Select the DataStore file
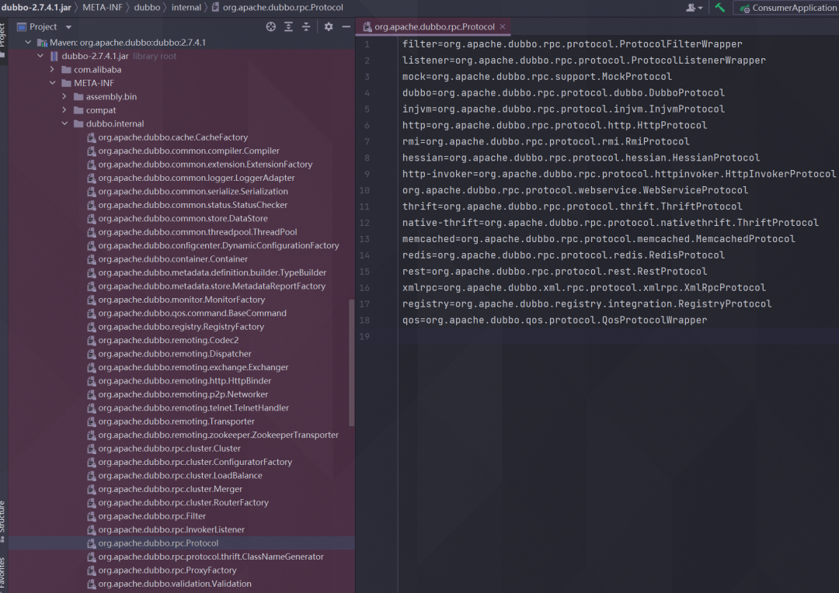Image resolution: width=839 pixels, height=593 pixels. click(x=177, y=218)
